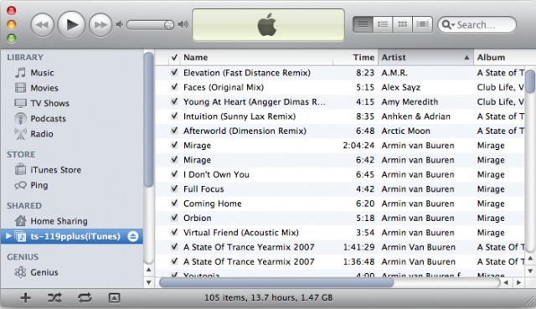This screenshot has width=536, height=309.
Task: Click the high-volume speaker icon
Action: pos(183,24)
